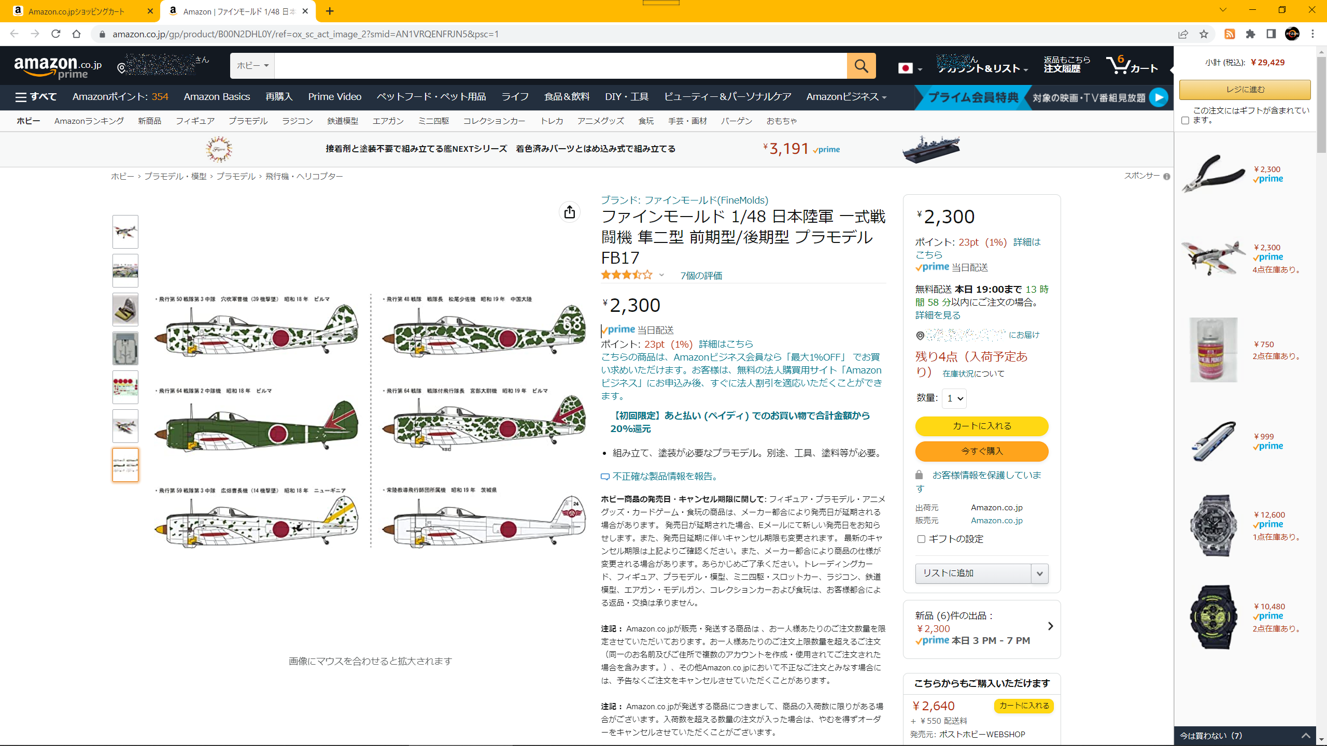Screen dimensions: 1327x746
Task: Click the site lock icon in address bar
Action: pos(102,34)
